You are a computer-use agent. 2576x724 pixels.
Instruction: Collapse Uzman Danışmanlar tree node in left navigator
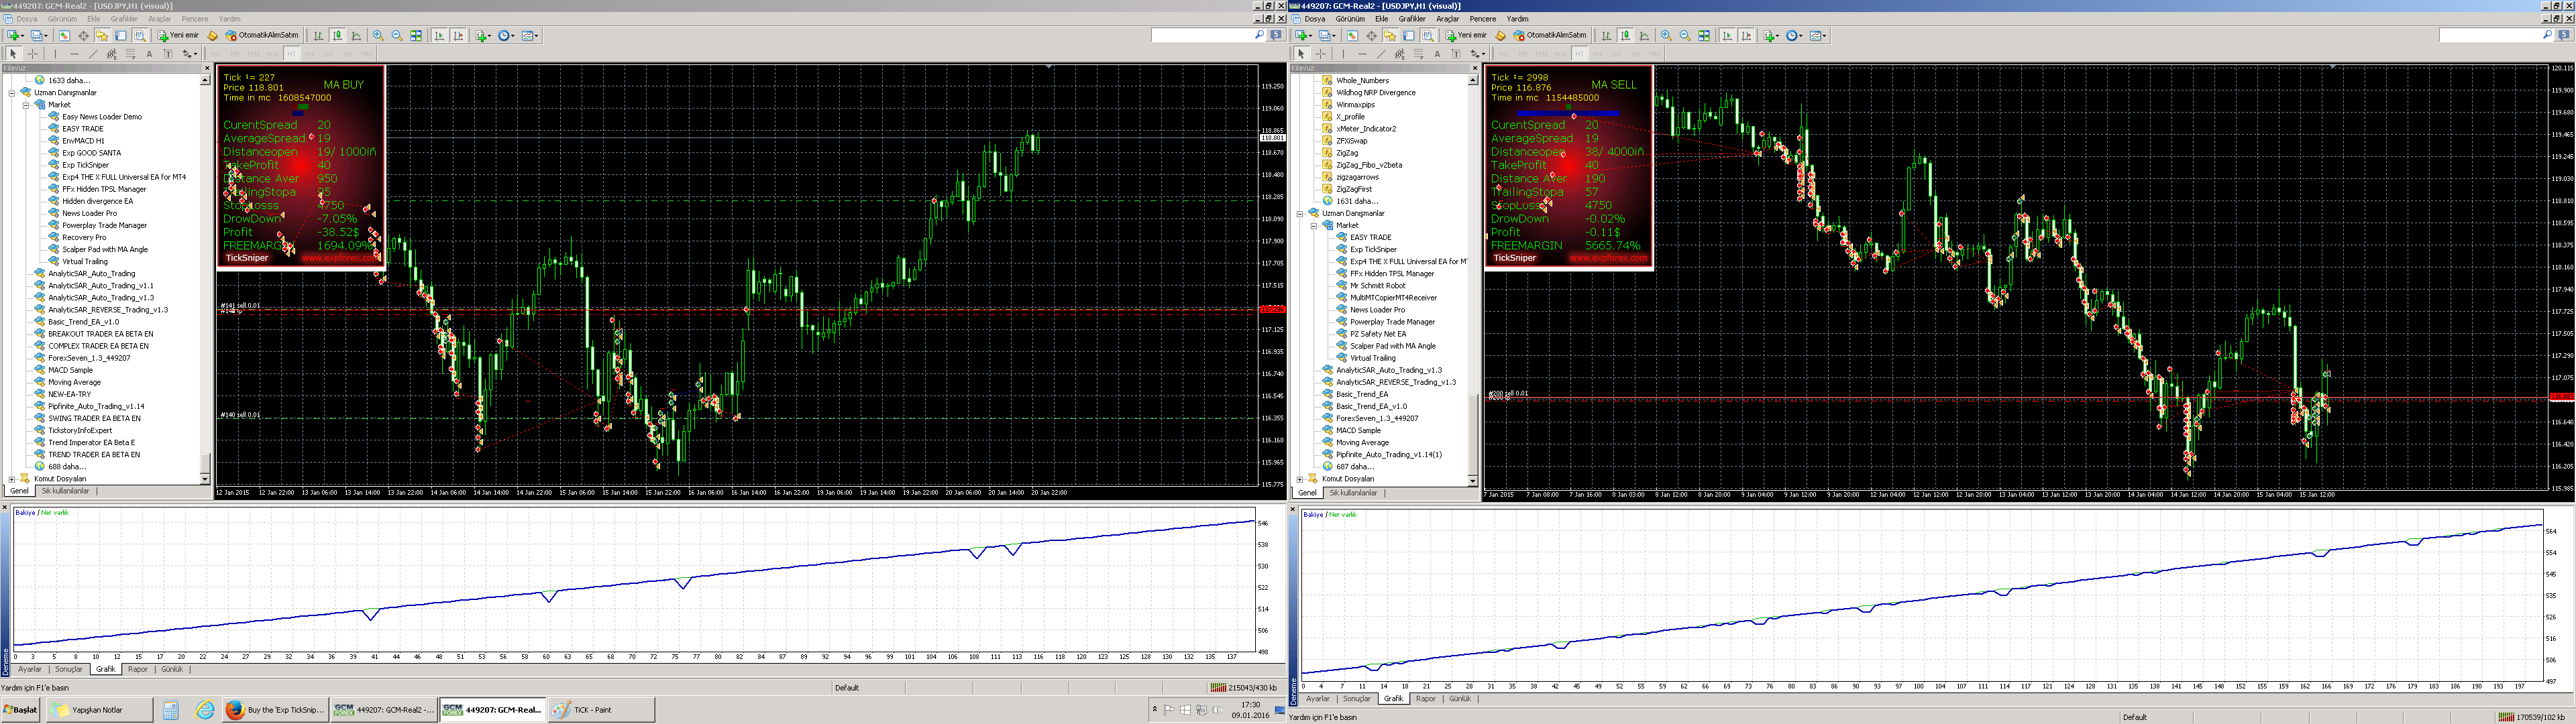point(12,92)
